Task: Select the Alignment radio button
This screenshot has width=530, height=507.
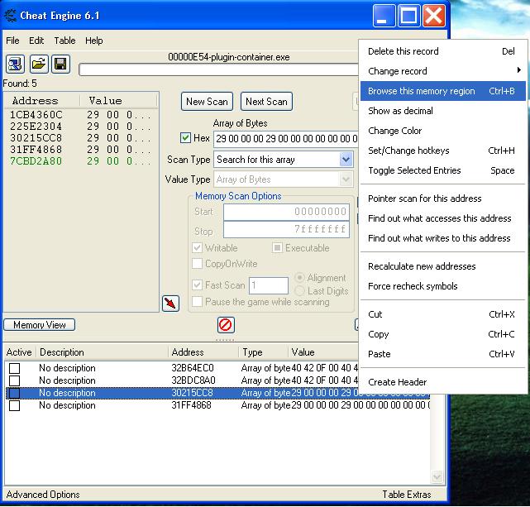Action: coord(299,278)
